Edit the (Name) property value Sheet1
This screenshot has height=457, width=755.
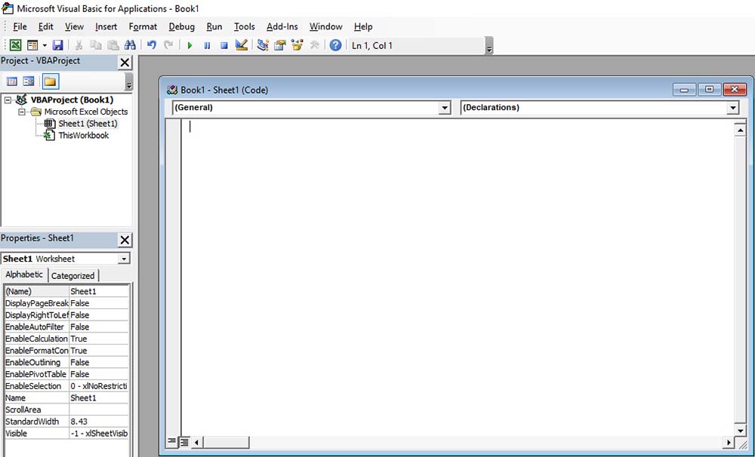pos(99,292)
